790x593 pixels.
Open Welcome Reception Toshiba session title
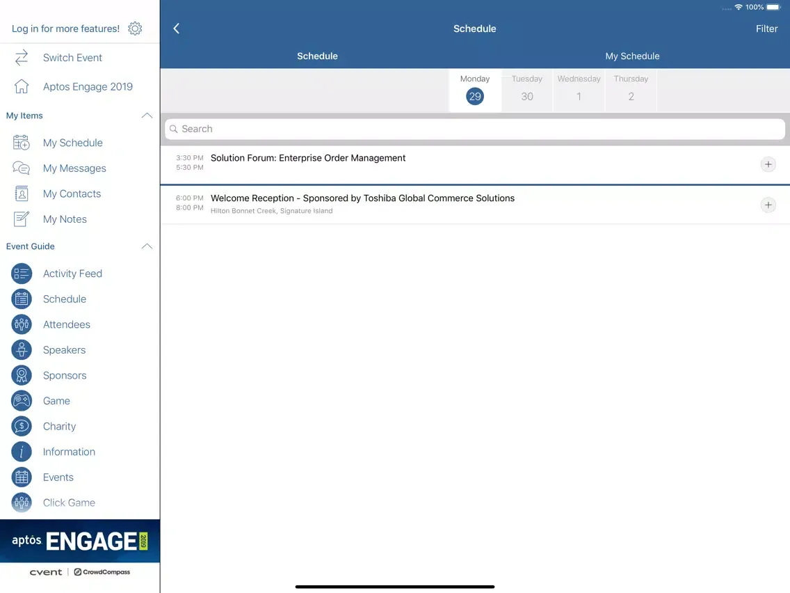[x=362, y=198]
